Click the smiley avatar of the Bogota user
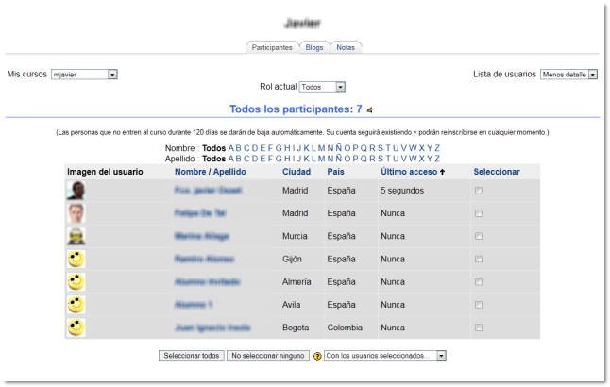The width and height of the screenshot is (610, 387). [76, 327]
